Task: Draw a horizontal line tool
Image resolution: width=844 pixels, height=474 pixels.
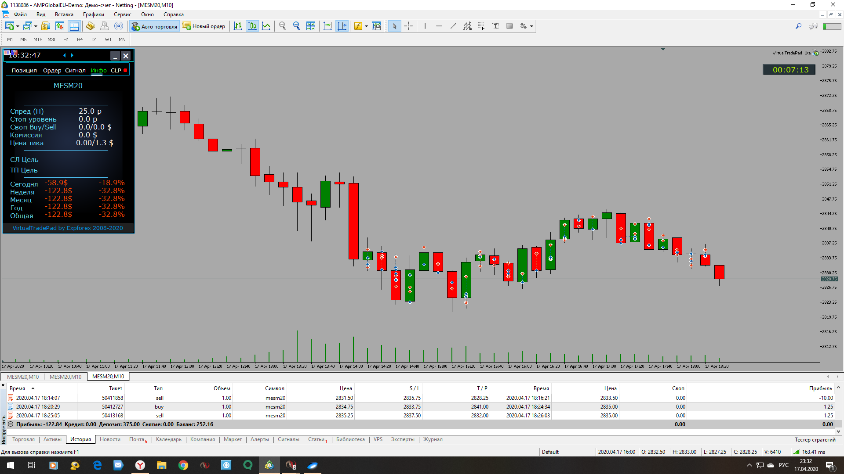Action: click(x=439, y=26)
